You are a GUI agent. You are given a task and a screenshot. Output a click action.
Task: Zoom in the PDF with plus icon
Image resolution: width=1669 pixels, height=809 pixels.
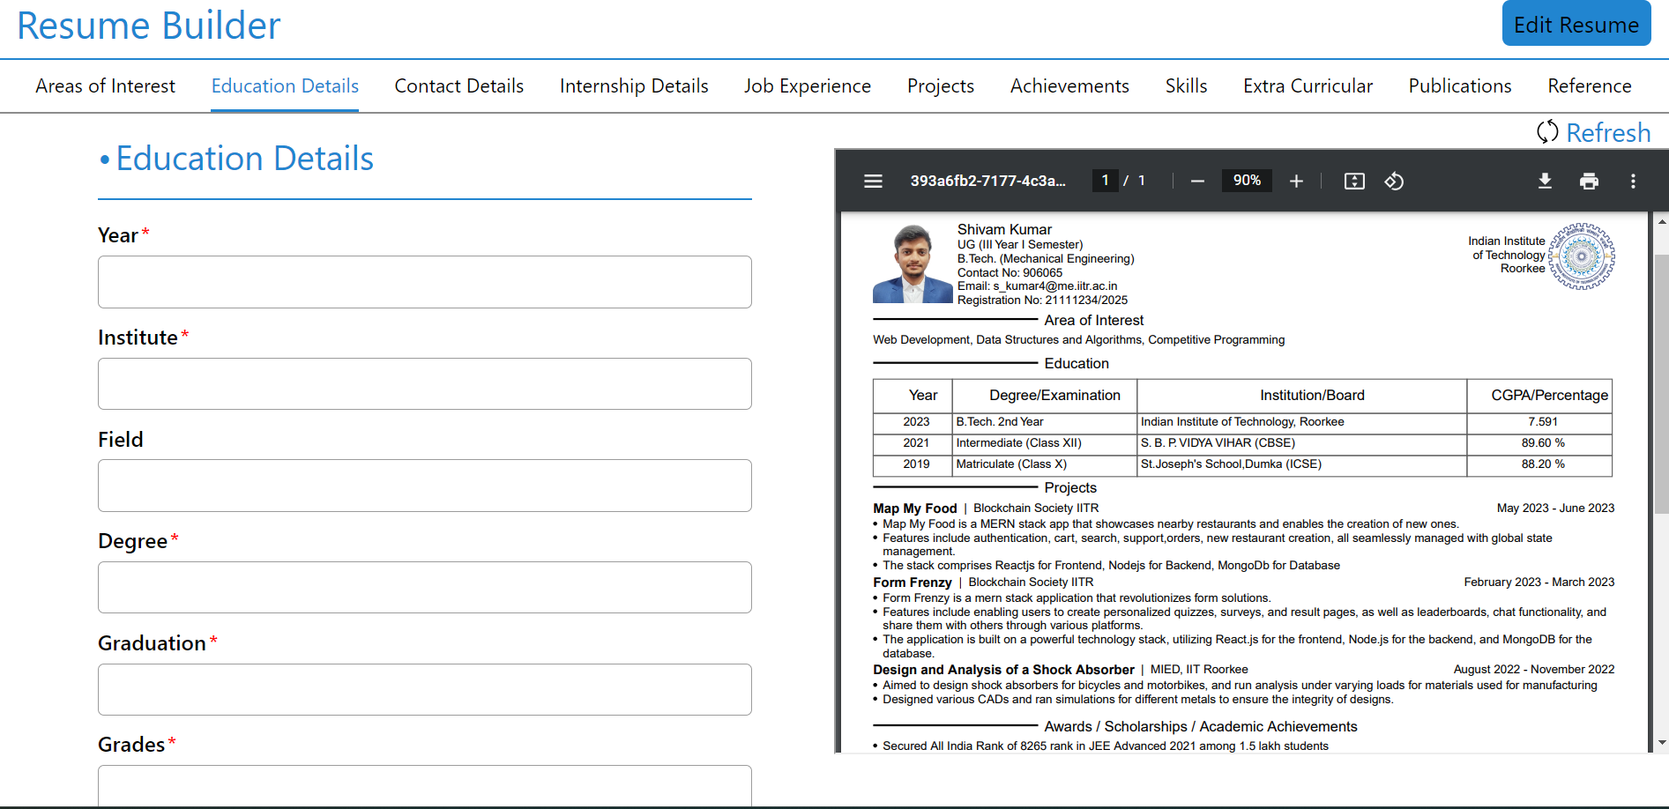pos(1296,181)
